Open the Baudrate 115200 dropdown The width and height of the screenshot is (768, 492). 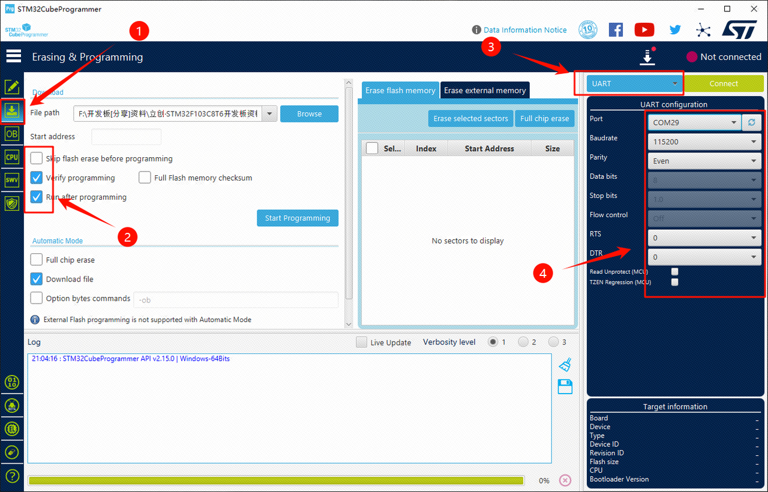tap(704, 142)
